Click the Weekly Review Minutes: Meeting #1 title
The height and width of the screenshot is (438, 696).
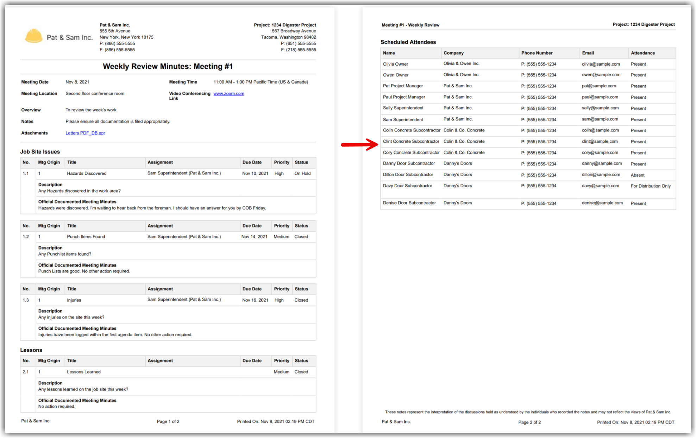pyautogui.click(x=168, y=66)
